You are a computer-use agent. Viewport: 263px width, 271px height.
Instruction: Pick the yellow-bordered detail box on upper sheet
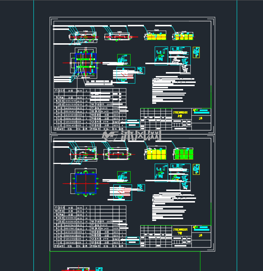coord(196,52)
